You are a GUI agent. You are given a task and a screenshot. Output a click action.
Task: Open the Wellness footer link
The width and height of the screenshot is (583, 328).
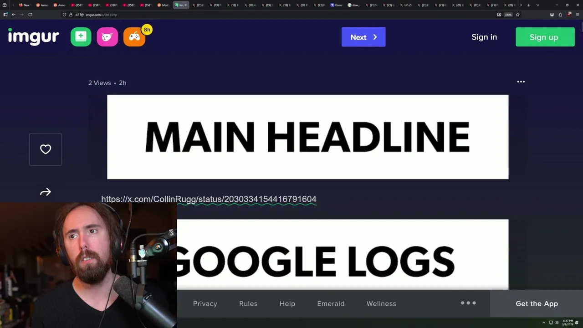coord(381,303)
